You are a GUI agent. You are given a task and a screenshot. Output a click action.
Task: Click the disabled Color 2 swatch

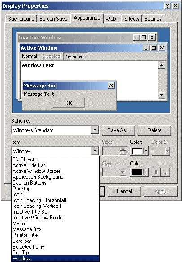[x=161, y=151]
